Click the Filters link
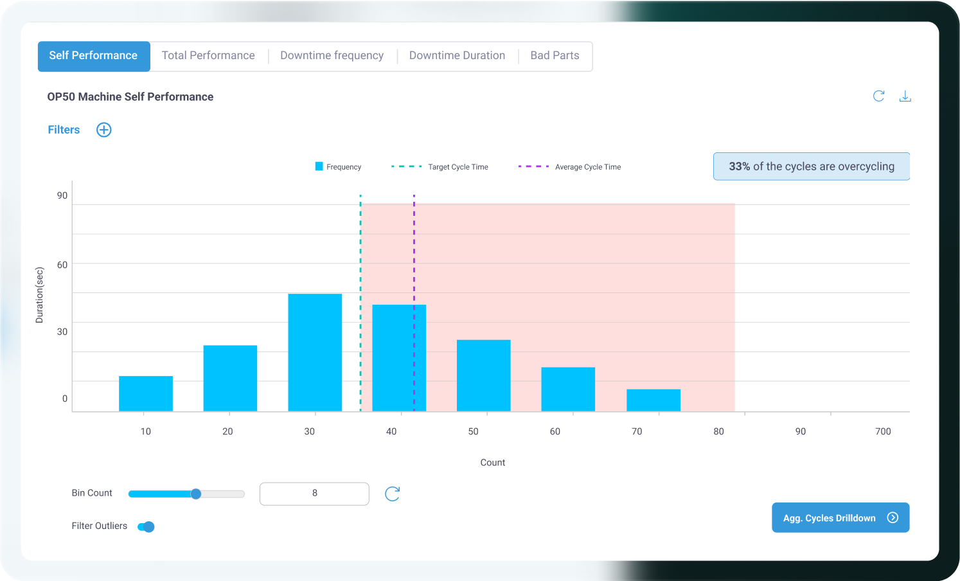This screenshot has width=960, height=581. click(x=64, y=130)
